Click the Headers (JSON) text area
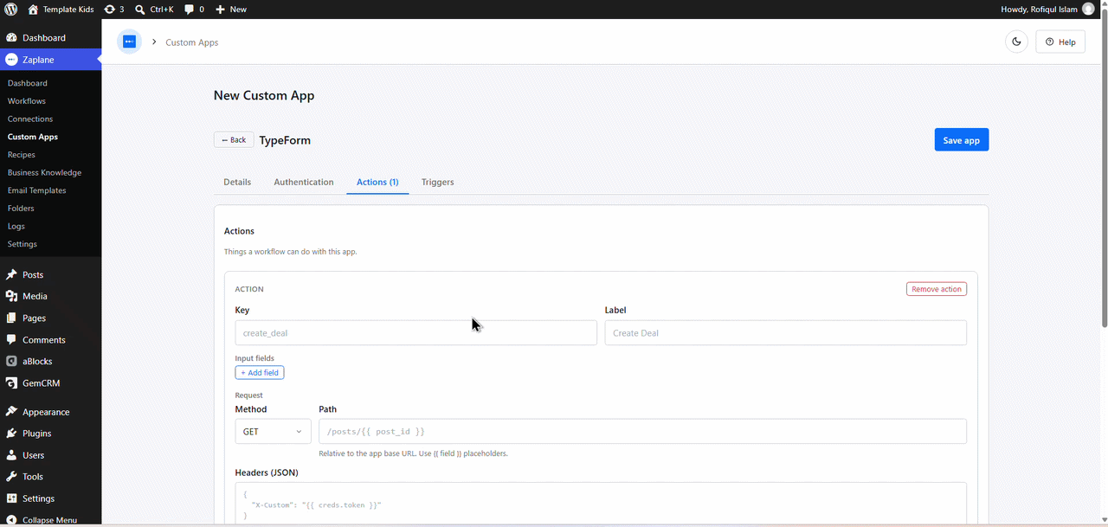1108x527 pixels. (x=601, y=504)
